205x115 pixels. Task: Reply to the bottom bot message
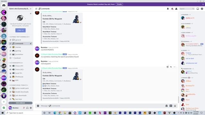click(x=171, y=67)
